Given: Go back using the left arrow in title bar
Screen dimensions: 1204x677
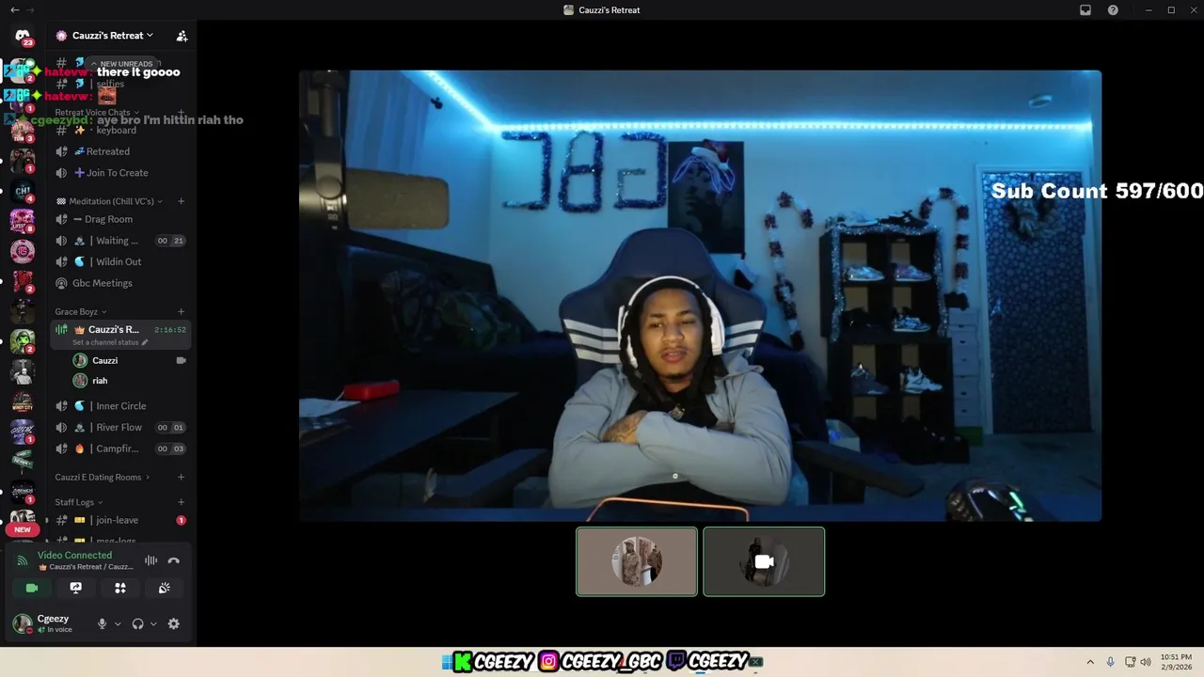Looking at the screenshot, I should (14, 10).
